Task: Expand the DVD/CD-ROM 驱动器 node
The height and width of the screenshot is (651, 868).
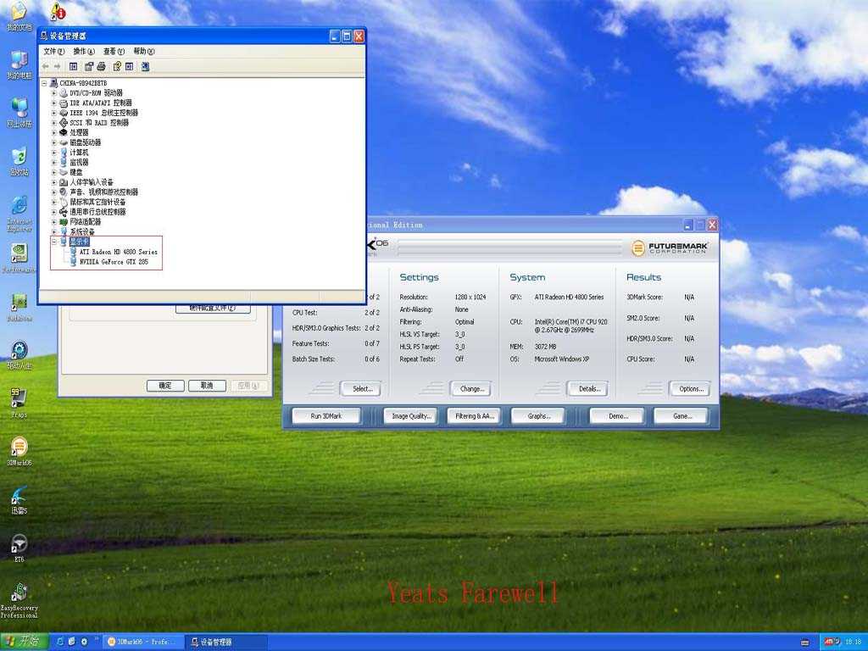Action: 53,93
